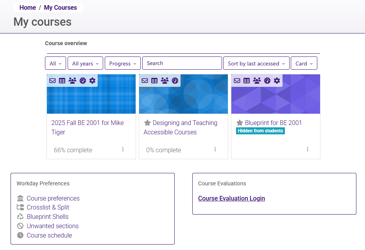The image size is (365, 250).
Task: Select My Courses in the breadcrumb
Action: tap(60, 7)
